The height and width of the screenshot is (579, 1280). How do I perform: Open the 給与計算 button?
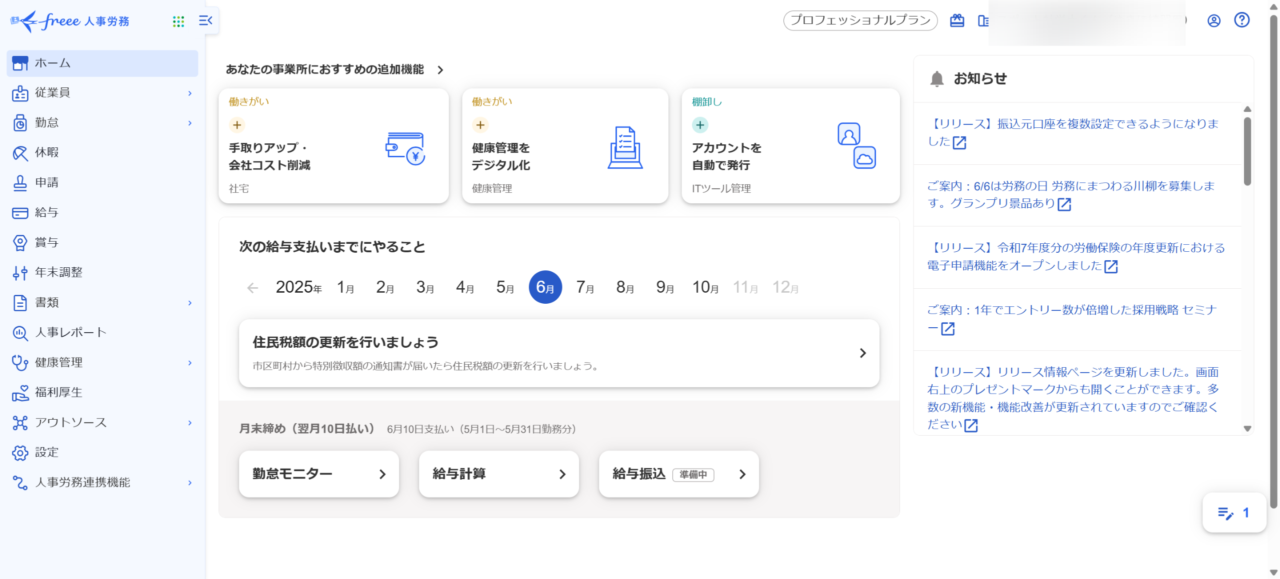pos(498,474)
